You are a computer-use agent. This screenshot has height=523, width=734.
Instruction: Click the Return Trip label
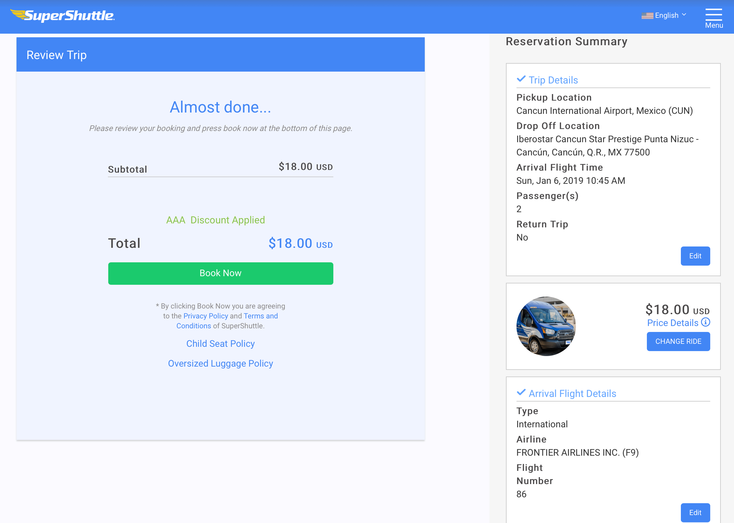click(542, 224)
